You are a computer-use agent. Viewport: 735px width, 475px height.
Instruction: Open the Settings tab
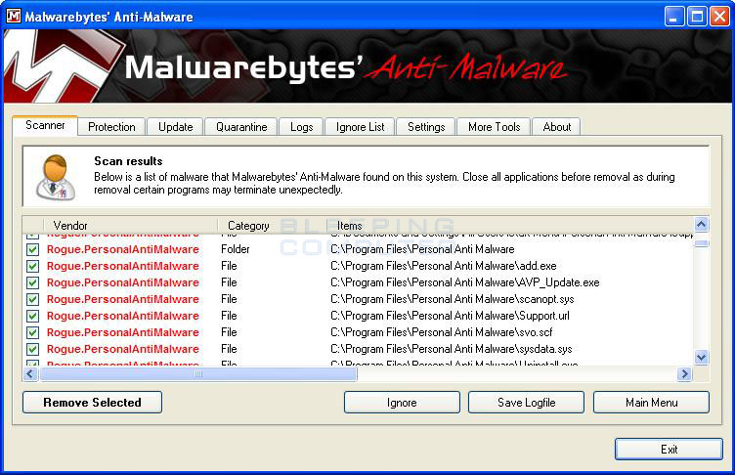tap(426, 127)
